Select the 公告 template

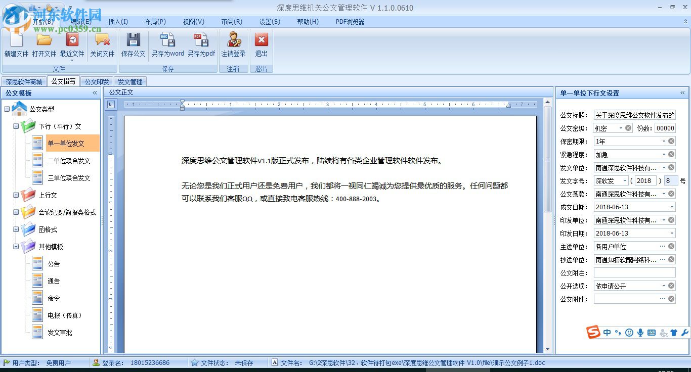(54, 264)
